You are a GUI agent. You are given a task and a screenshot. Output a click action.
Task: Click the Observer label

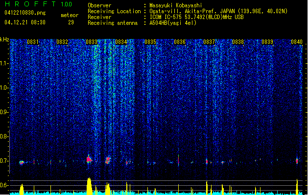coord(99,5)
